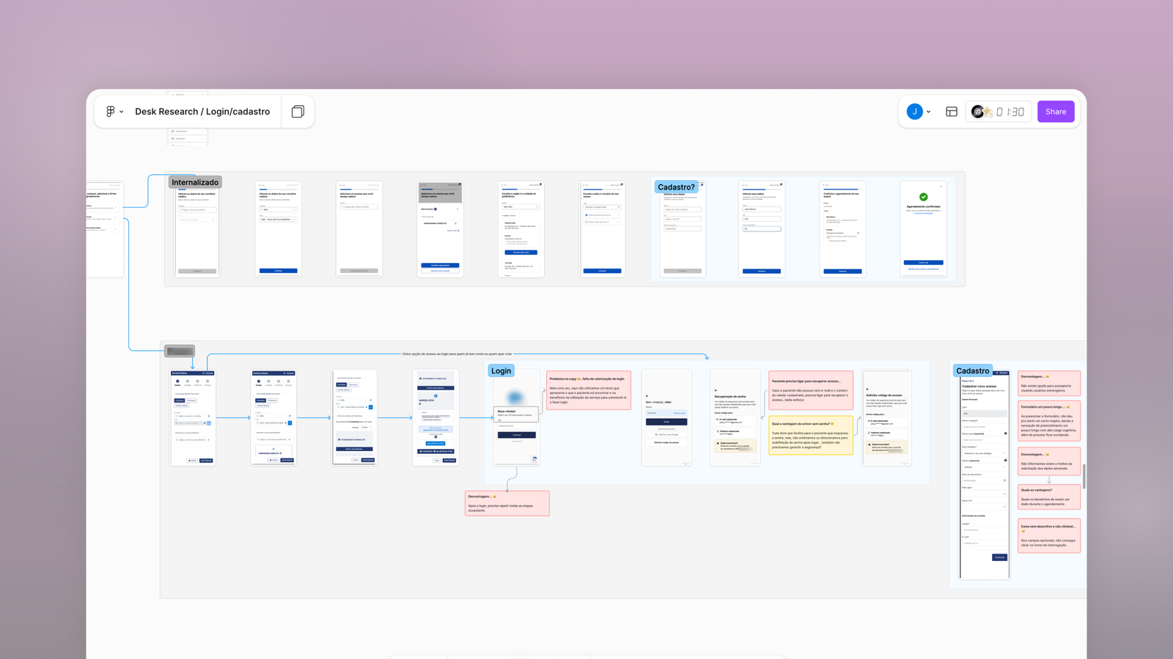Expand chevron next to Figma logo

(122, 112)
